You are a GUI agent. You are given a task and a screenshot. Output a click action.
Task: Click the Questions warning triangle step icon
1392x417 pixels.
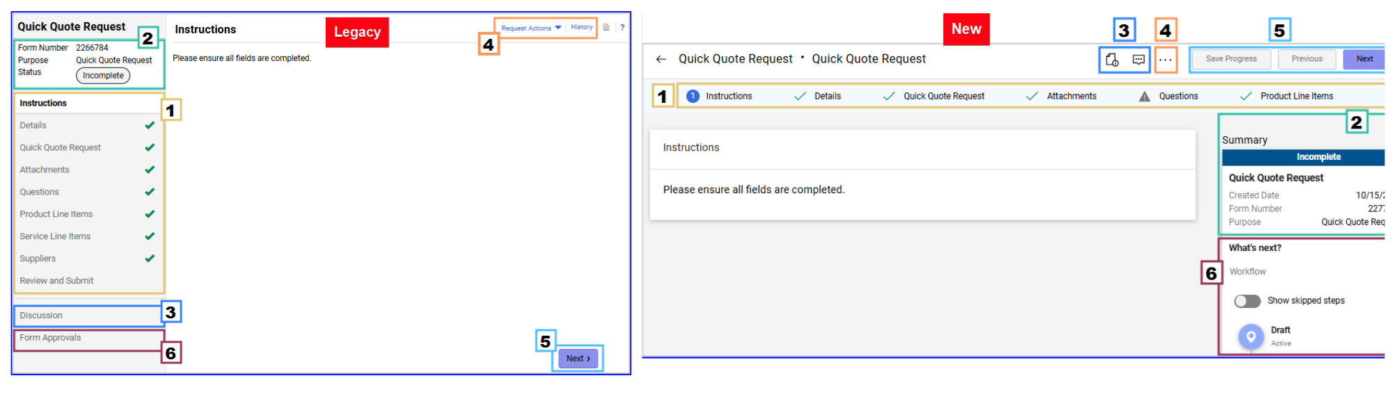1144,97
